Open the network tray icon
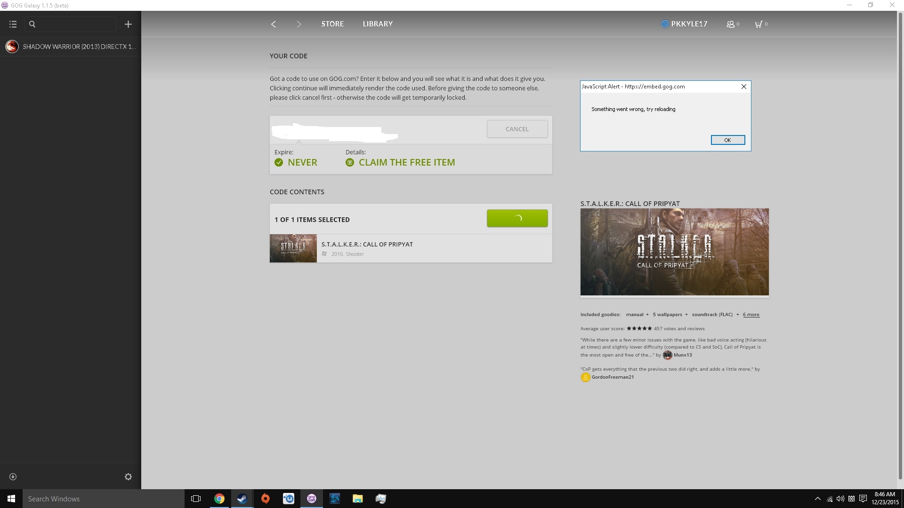 (x=830, y=499)
